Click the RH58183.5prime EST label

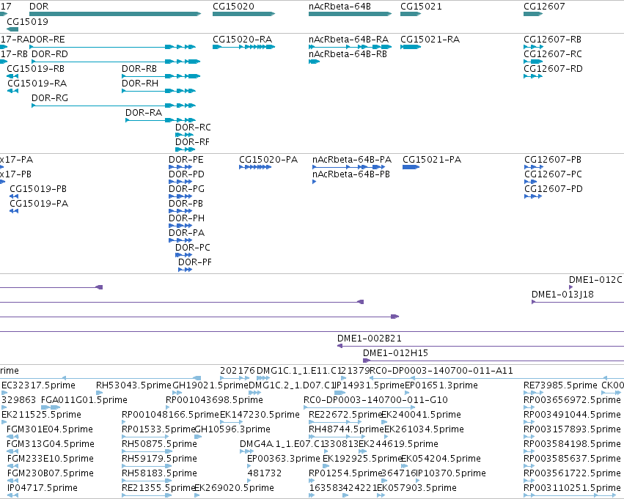159,473
